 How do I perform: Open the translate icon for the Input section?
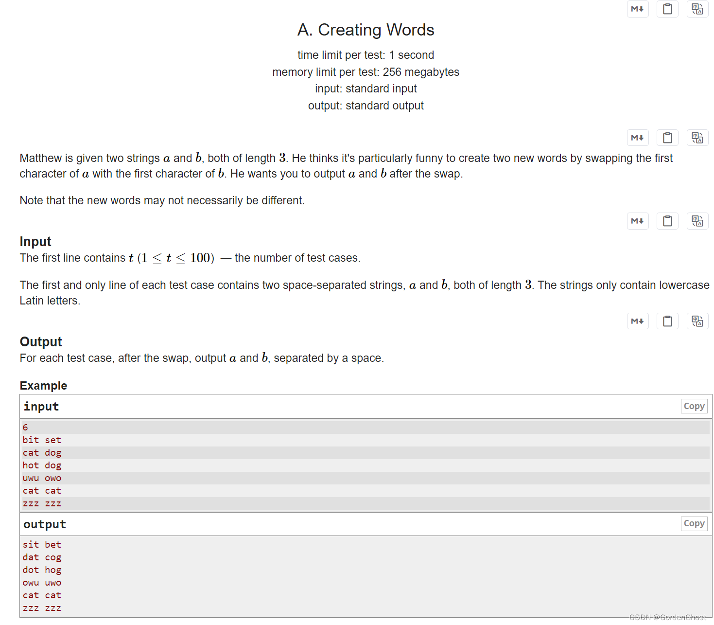pyautogui.click(x=697, y=221)
